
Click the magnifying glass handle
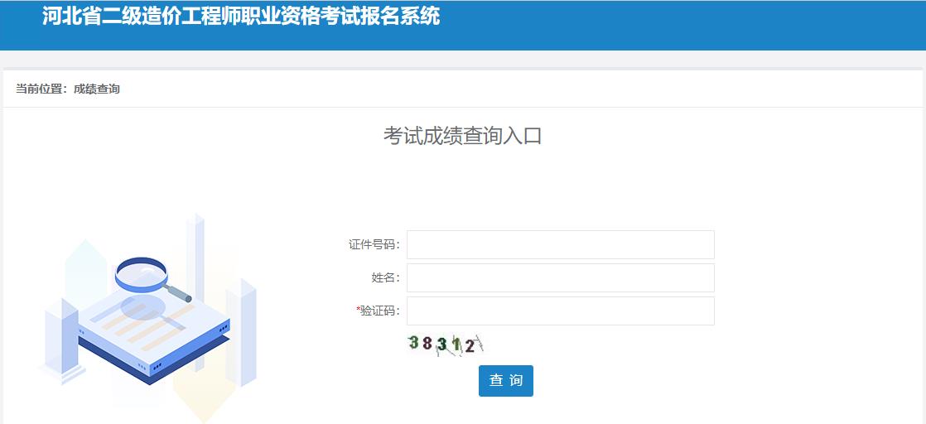click(178, 292)
